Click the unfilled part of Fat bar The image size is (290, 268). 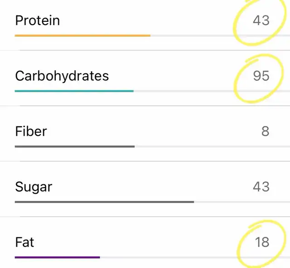195,257
